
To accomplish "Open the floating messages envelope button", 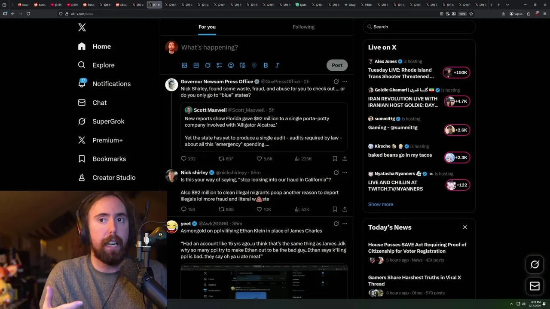I will (535, 286).
